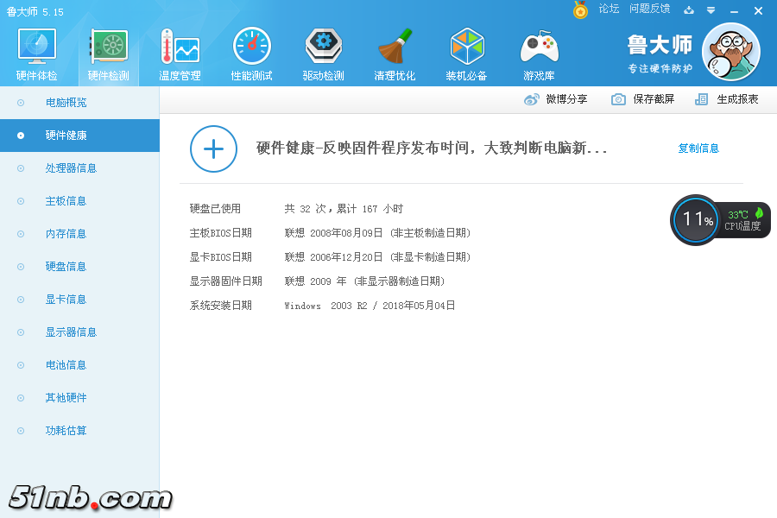Expand the hardware health plus circle

pyautogui.click(x=213, y=148)
